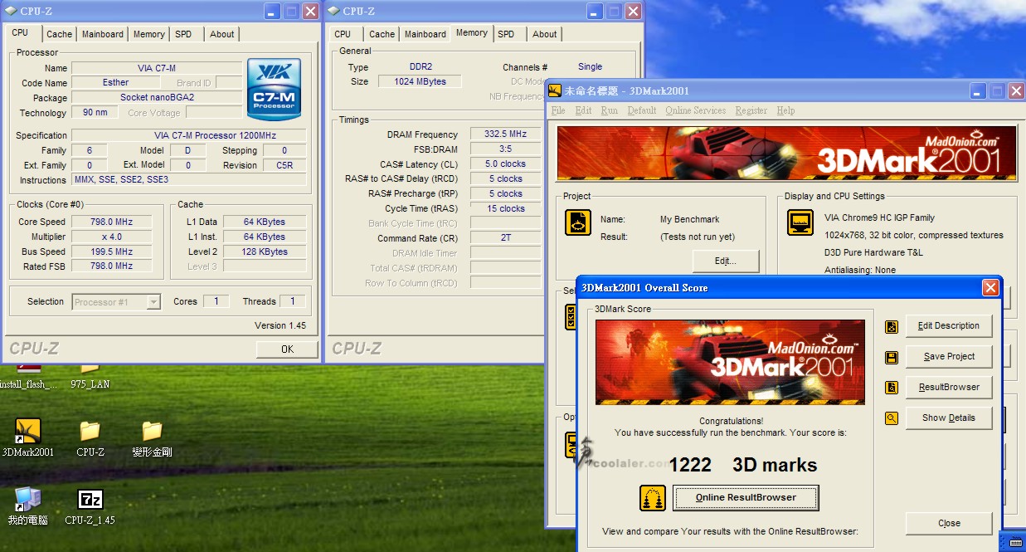This screenshot has width=1026, height=552.
Task: Click the Project section icon in 3DMark2001
Action: click(x=578, y=222)
